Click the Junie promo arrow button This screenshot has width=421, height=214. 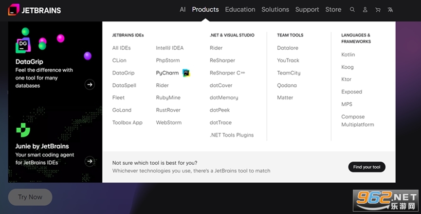coord(90,161)
